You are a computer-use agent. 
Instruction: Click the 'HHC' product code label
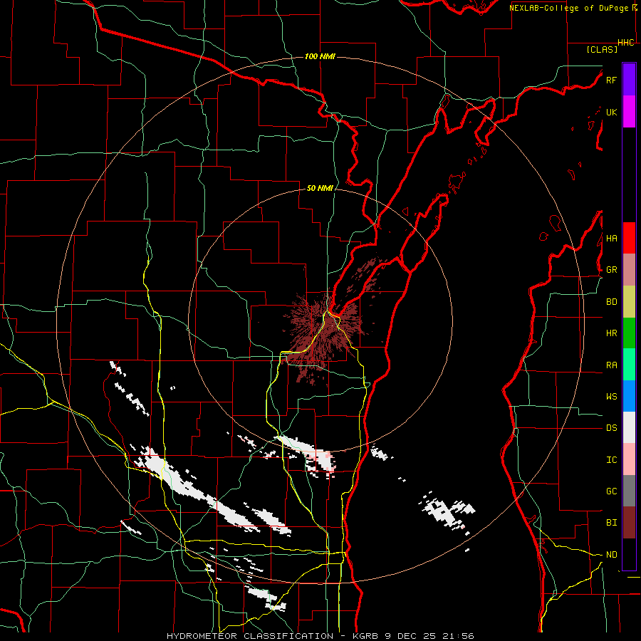[x=626, y=43]
